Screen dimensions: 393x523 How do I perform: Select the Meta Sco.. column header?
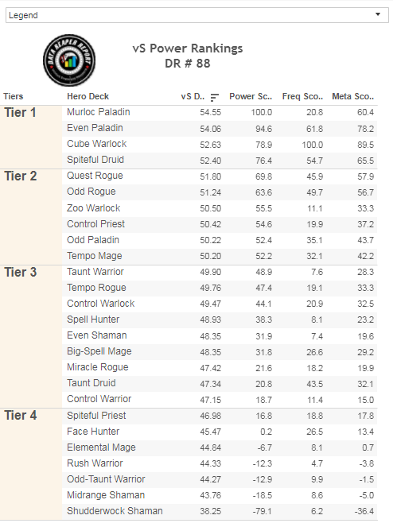(353, 96)
